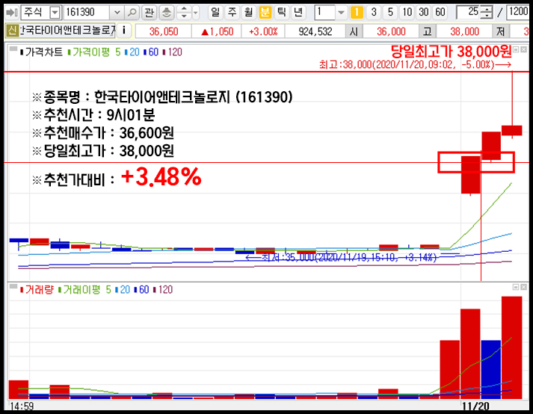
Task: Switch to 일 daily chart period
Action: [x=215, y=13]
